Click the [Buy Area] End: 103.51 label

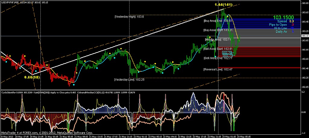tap(217, 21)
